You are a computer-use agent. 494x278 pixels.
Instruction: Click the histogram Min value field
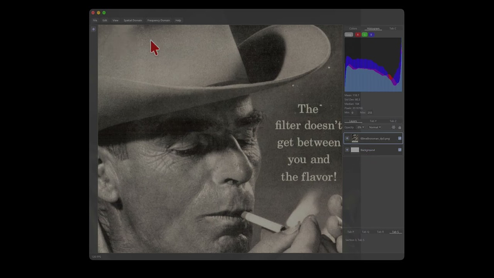click(x=352, y=113)
